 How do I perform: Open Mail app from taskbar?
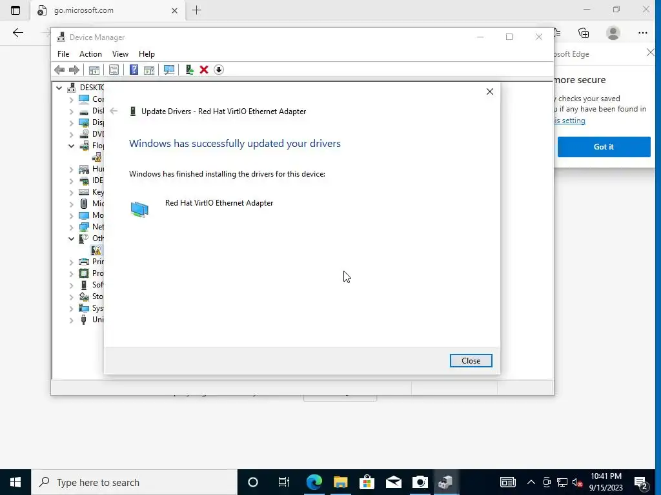click(x=394, y=482)
